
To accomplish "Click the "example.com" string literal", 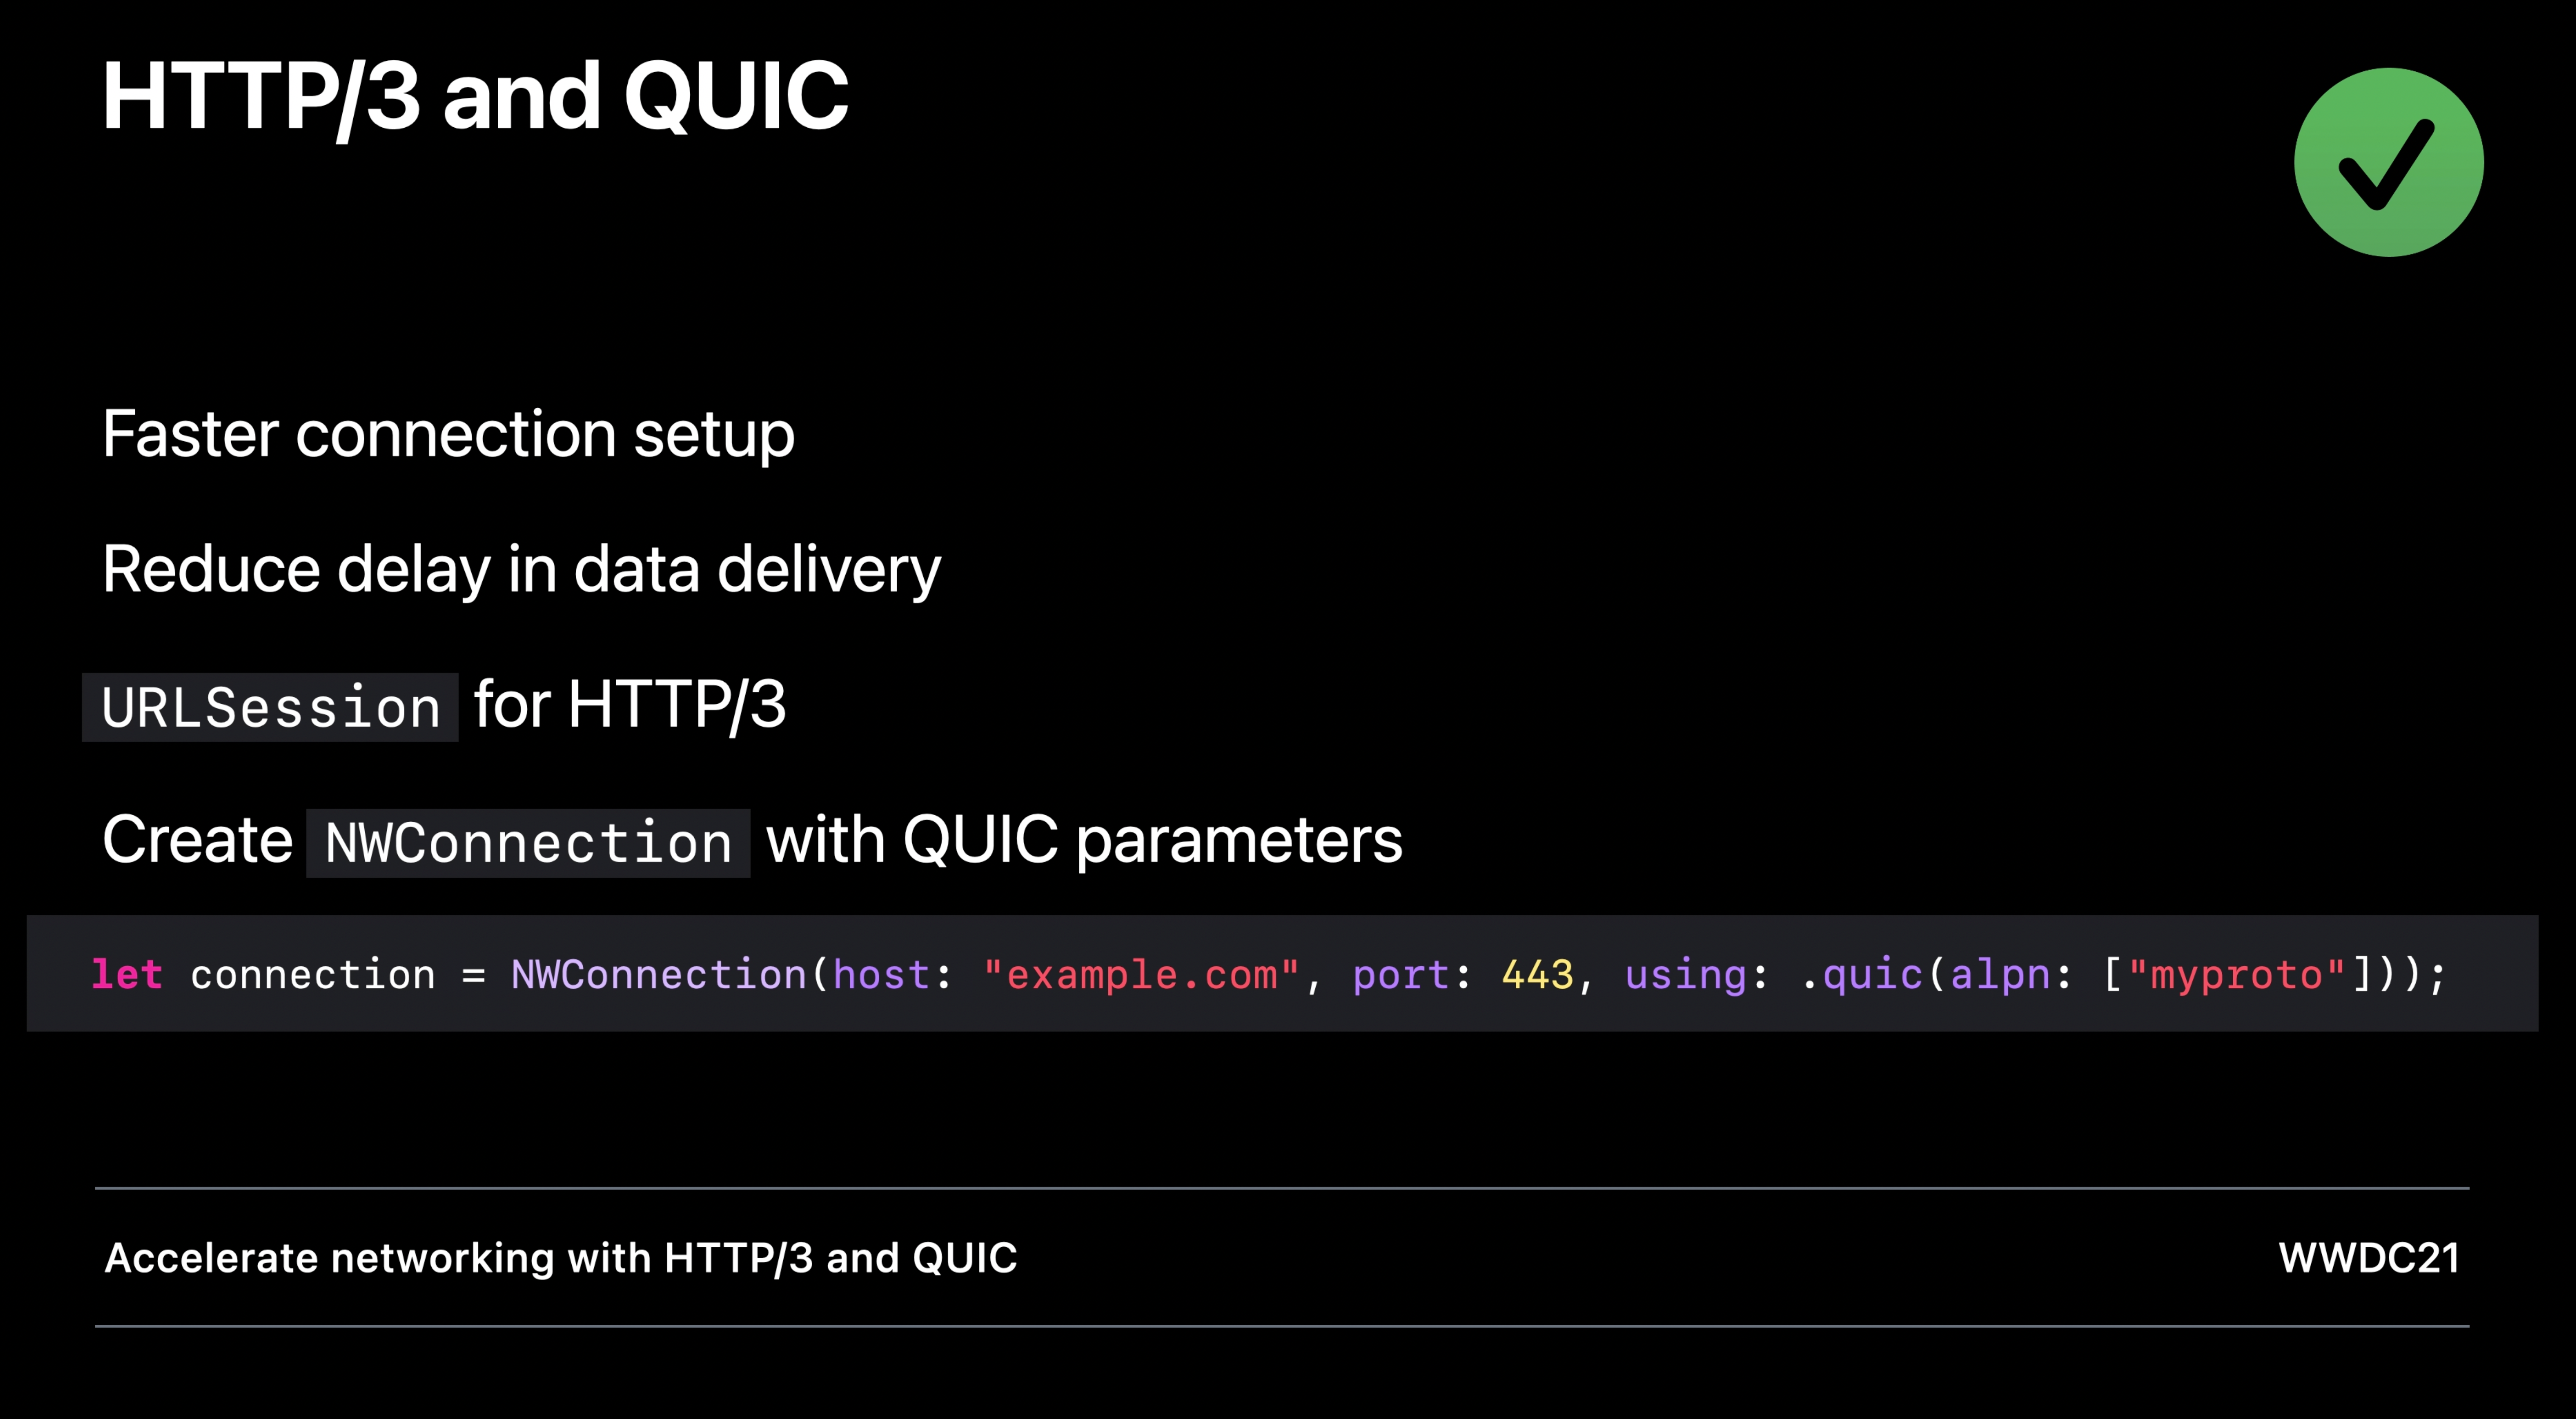I will coord(1141,974).
